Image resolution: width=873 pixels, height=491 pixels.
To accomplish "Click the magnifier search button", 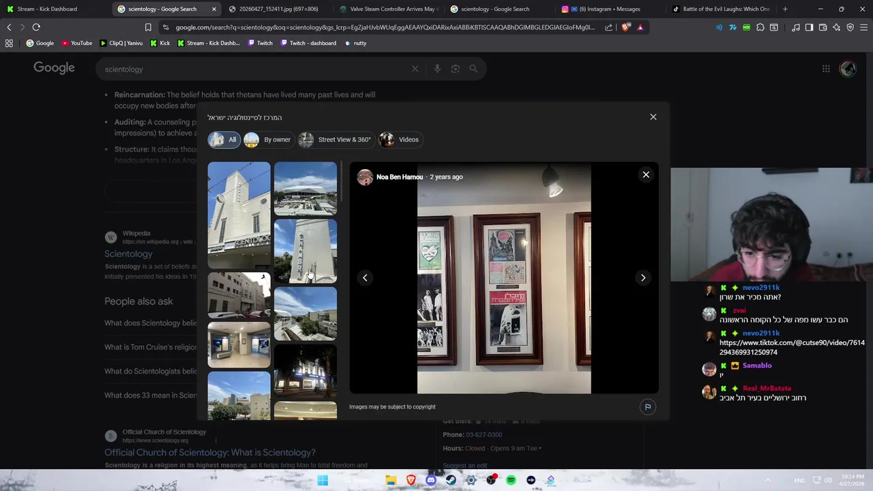I will click(473, 69).
